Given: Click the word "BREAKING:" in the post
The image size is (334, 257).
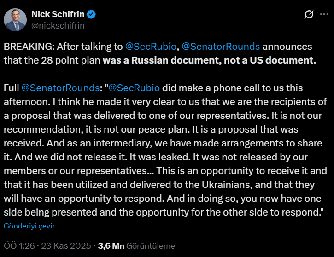Looking at the screenshot, I should 26,47.
